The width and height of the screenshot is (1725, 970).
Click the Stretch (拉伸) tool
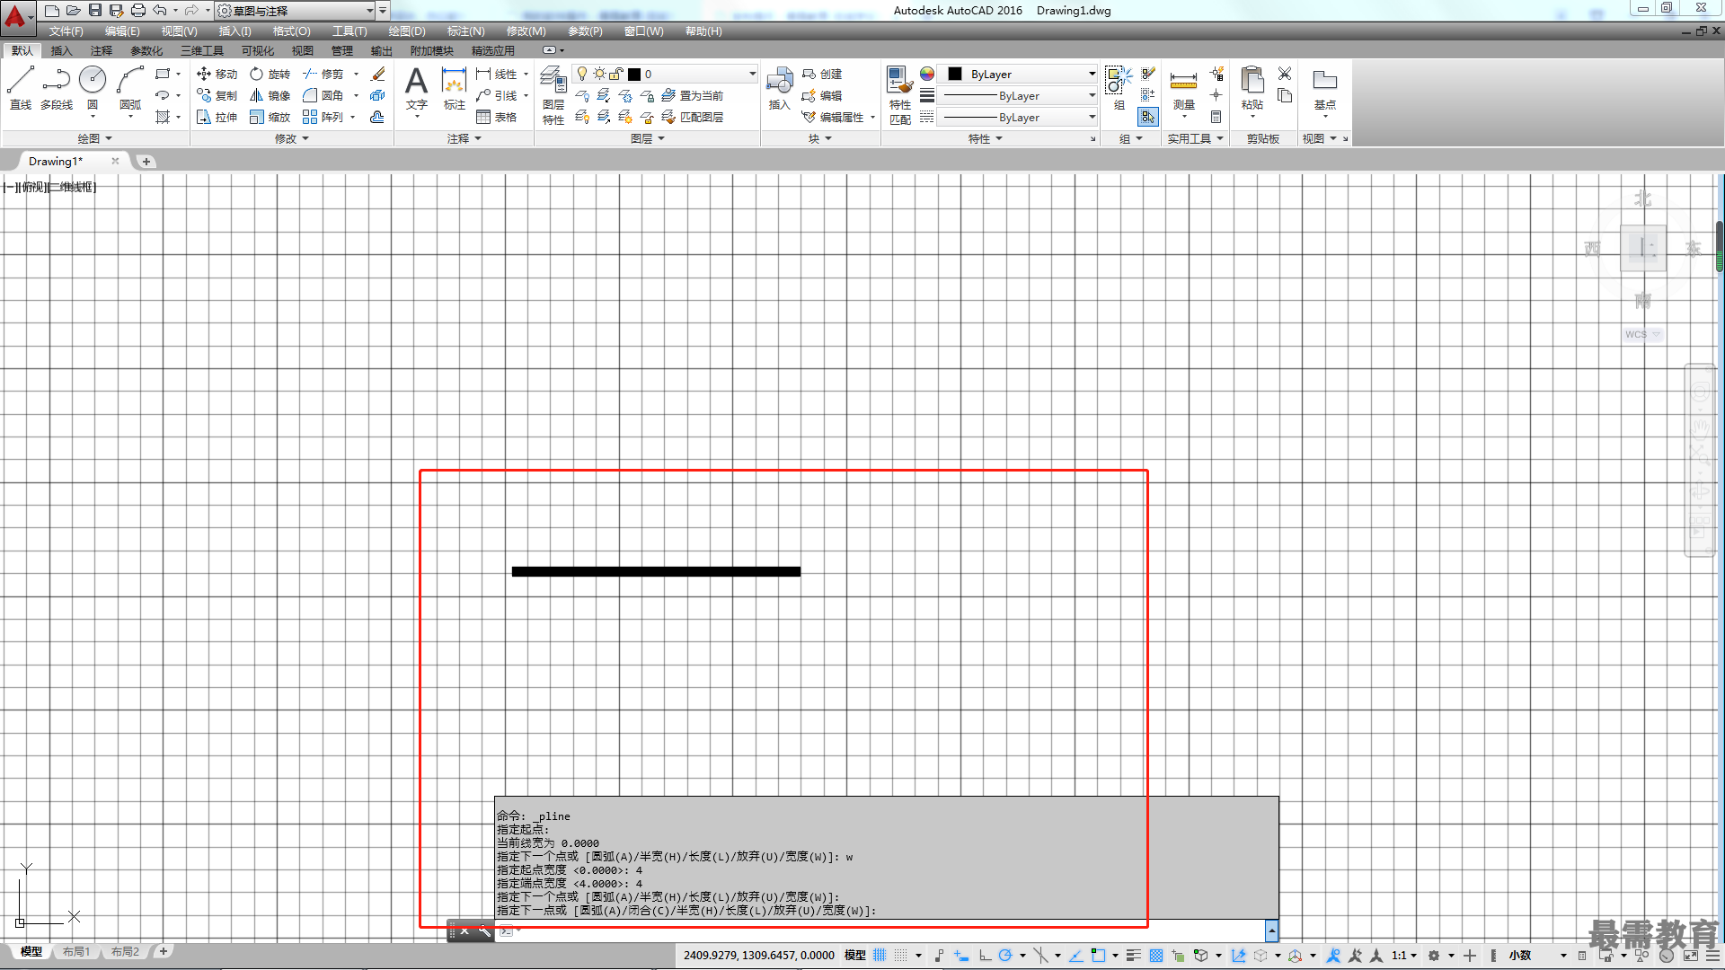[x=217, y=117]
